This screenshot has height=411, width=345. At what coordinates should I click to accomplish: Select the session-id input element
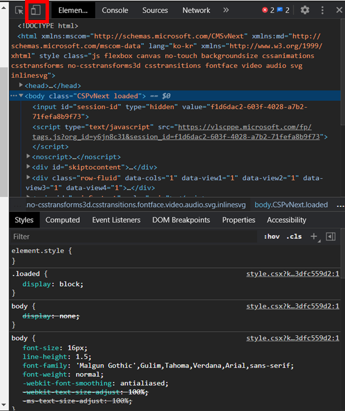(x=170, y=112)
